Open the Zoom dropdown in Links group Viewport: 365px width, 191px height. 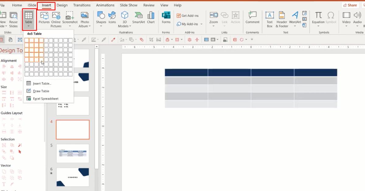pyautogui.click(x=214, y=19)
